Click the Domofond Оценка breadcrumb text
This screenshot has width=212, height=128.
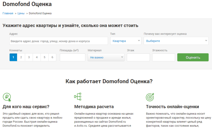tap(40, 13)
